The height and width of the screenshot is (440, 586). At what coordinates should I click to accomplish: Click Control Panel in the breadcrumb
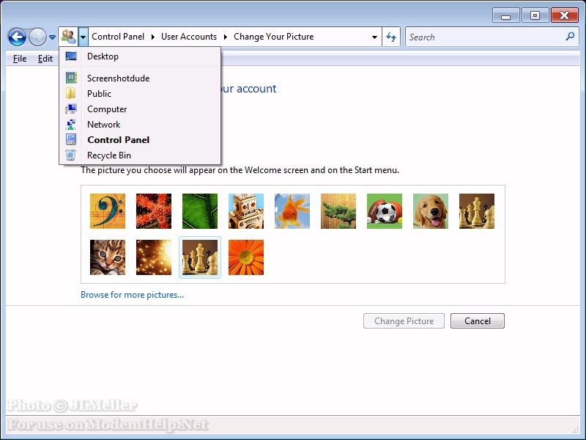(x=118, y=37)
